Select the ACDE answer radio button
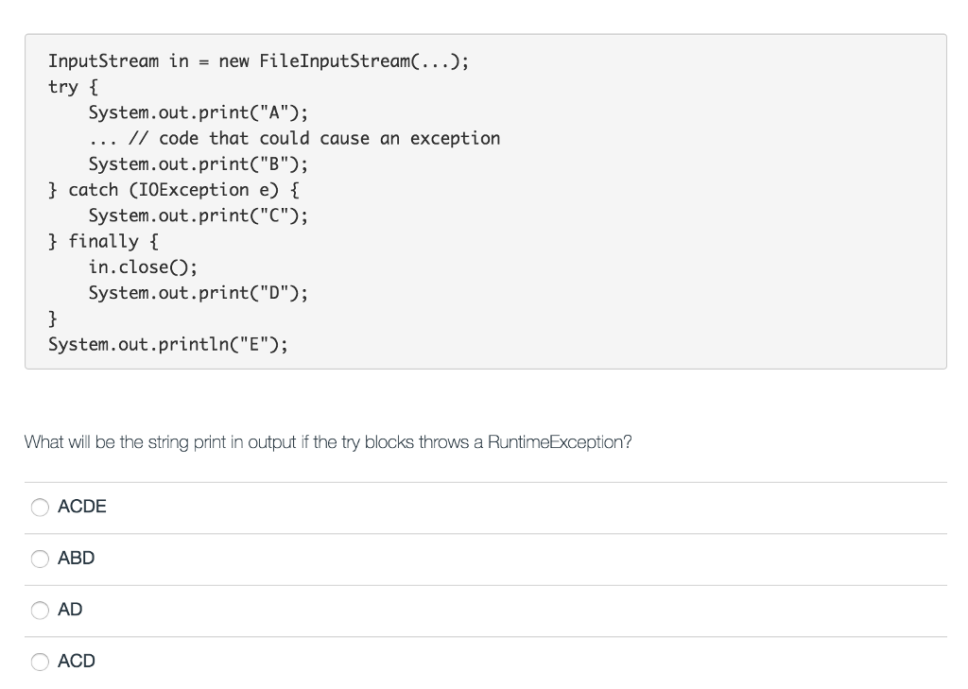The image size is (968, 689). 40,508
